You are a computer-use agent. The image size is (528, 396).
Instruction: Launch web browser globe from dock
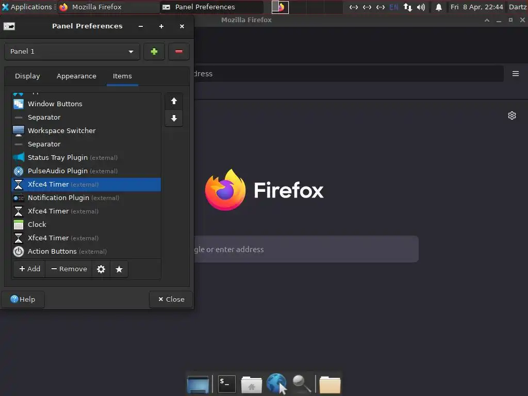[x=276, y=384]
